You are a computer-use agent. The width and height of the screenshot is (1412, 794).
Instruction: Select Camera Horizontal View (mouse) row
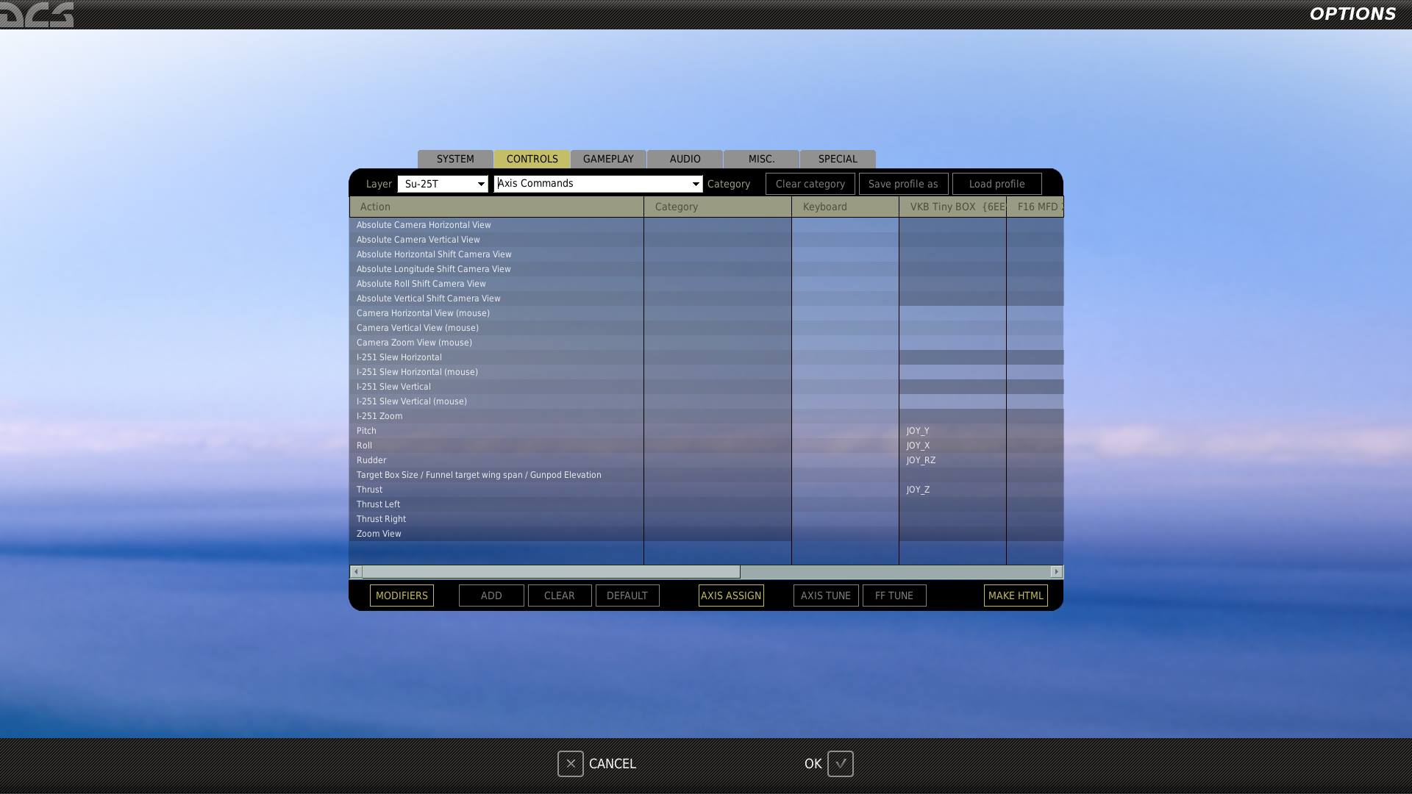coord(706,313)
